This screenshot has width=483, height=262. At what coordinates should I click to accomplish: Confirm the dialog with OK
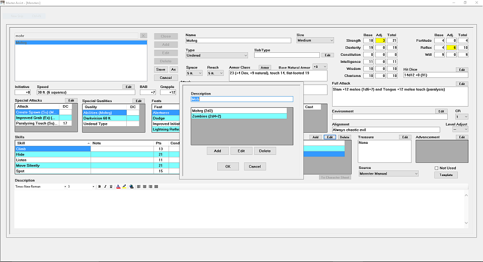tap(228, 166)
